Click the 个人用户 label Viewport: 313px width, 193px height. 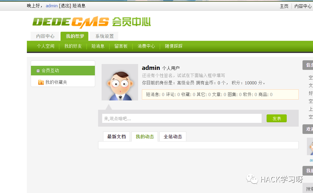pos(171,68)
